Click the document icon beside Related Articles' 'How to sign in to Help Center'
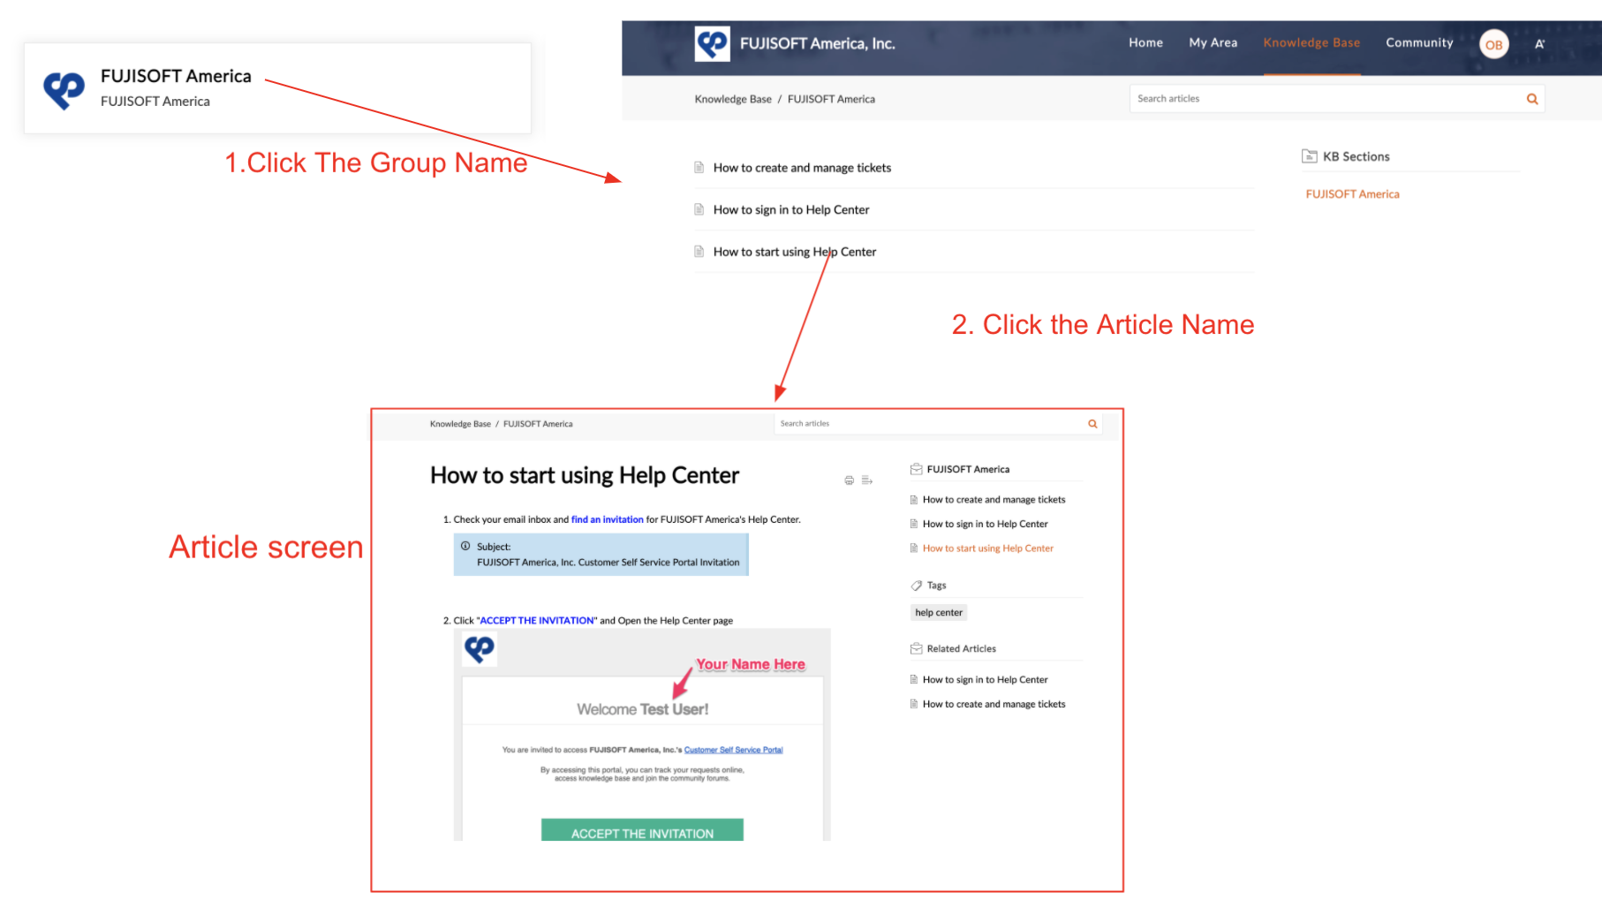The width and height of the screenshot is (1602, 915). (914, 680)
